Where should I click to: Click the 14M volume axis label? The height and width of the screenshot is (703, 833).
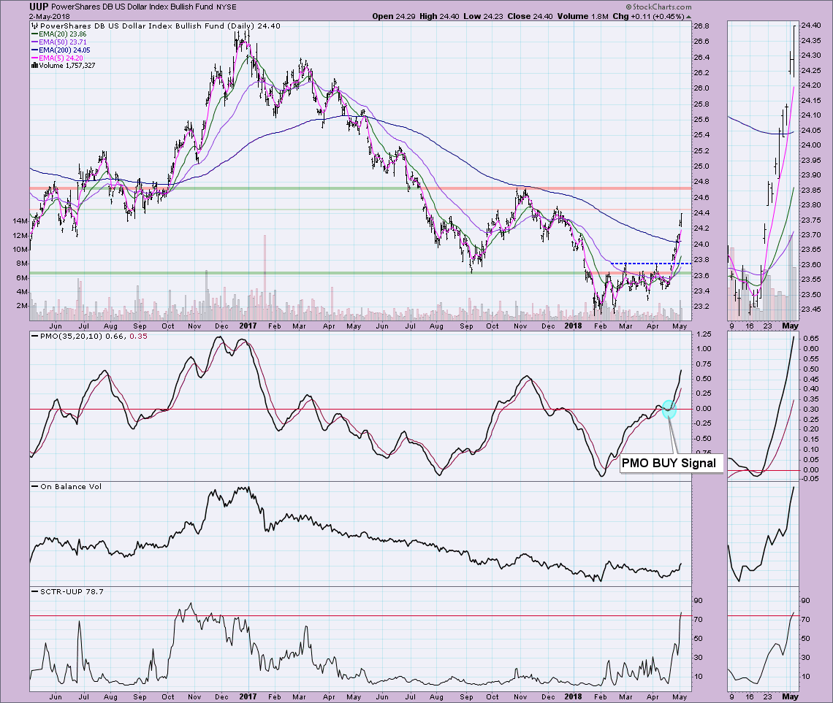[x=20, y=220]
